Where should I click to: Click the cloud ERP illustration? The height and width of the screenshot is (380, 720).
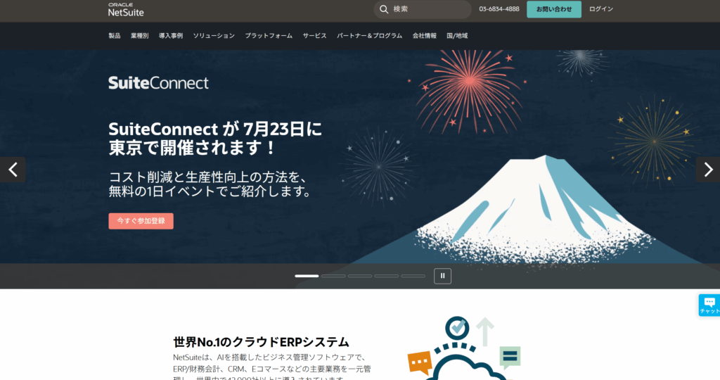pos(464,348)
